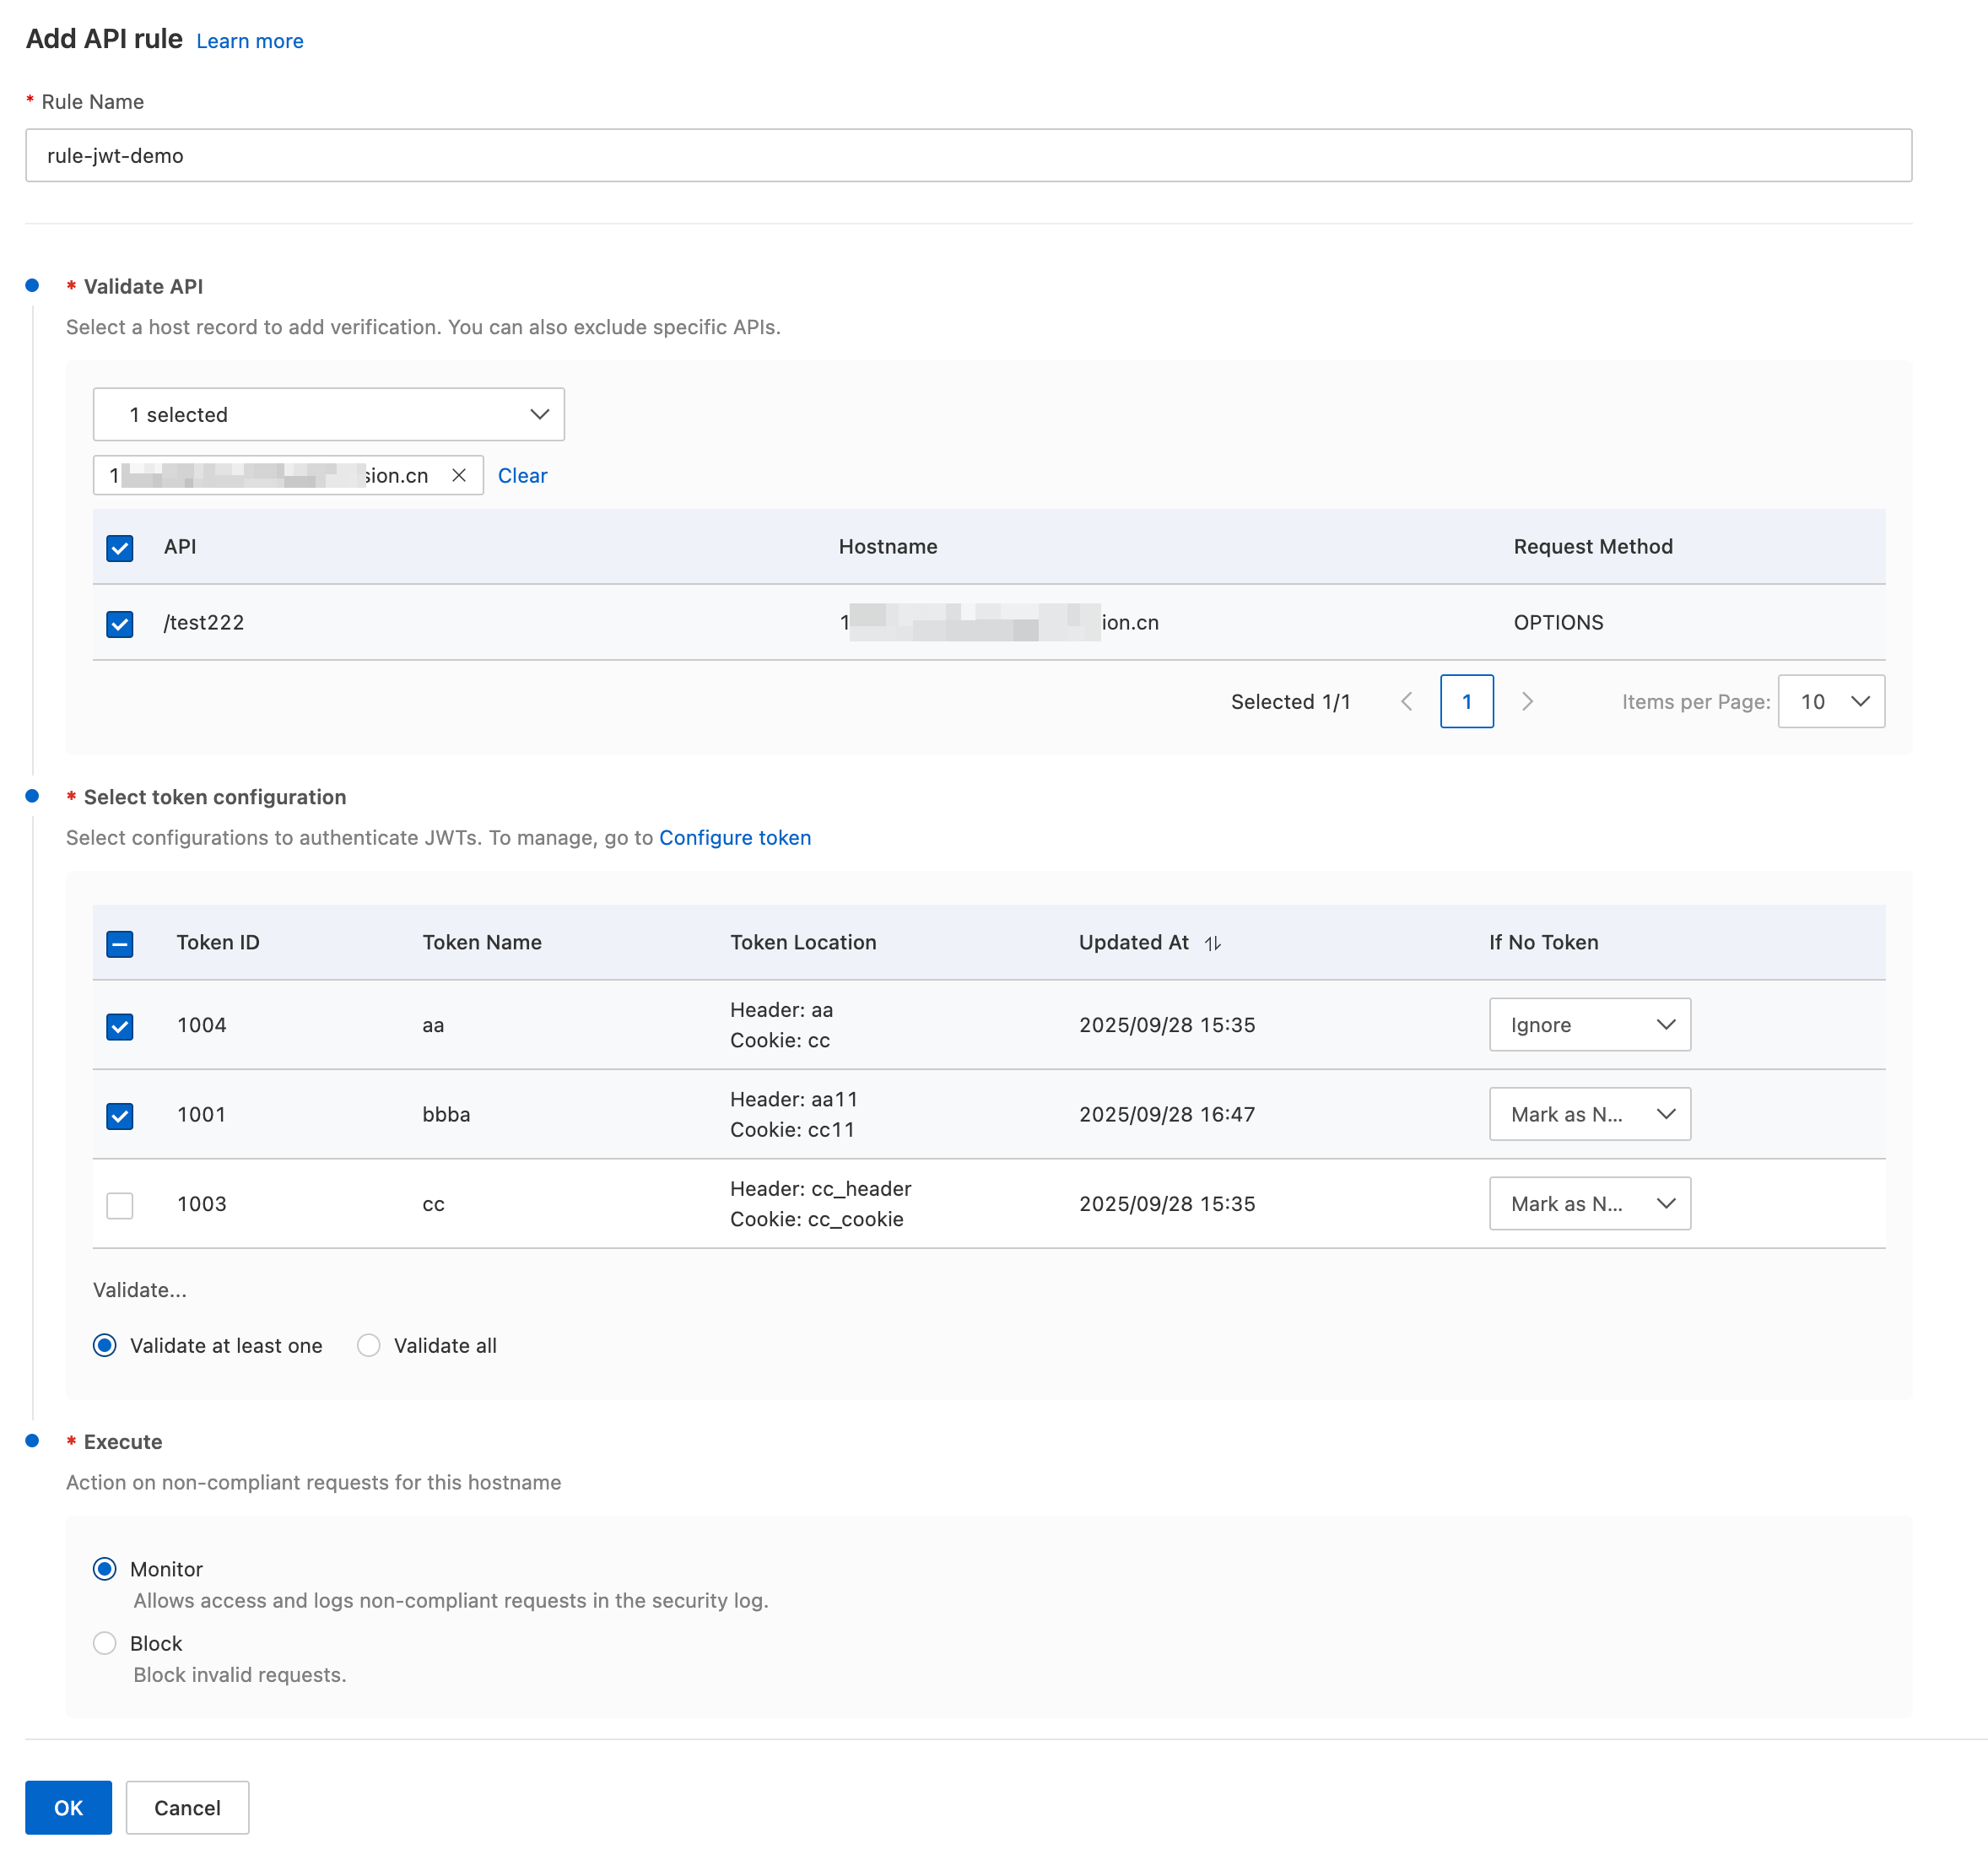Image resolution: width=1988 pixels, height=1860 pixels.
Task: Select the Validate all radio option
Action: click(369, 1345)
